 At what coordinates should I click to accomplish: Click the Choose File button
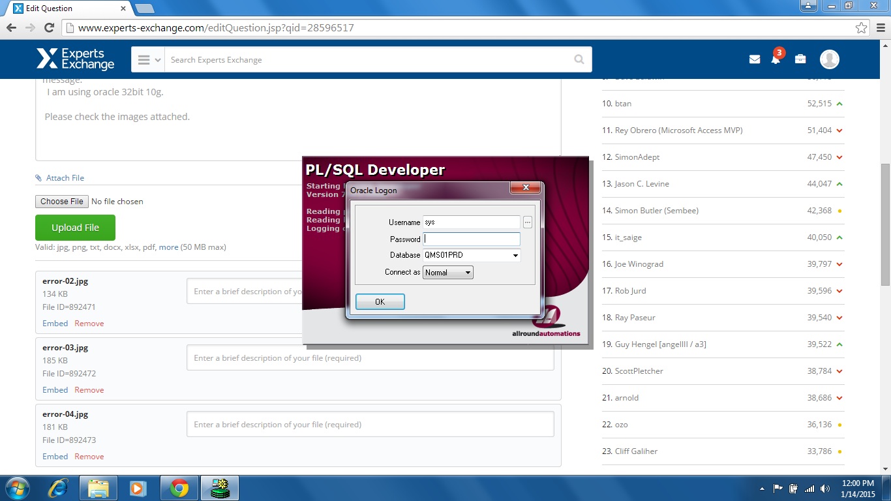(62, 202)
